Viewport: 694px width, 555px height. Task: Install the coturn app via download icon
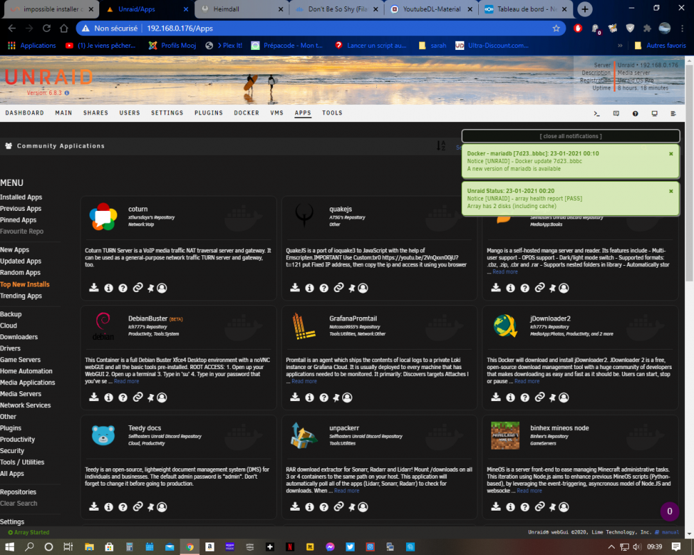(x=94, y=288)
